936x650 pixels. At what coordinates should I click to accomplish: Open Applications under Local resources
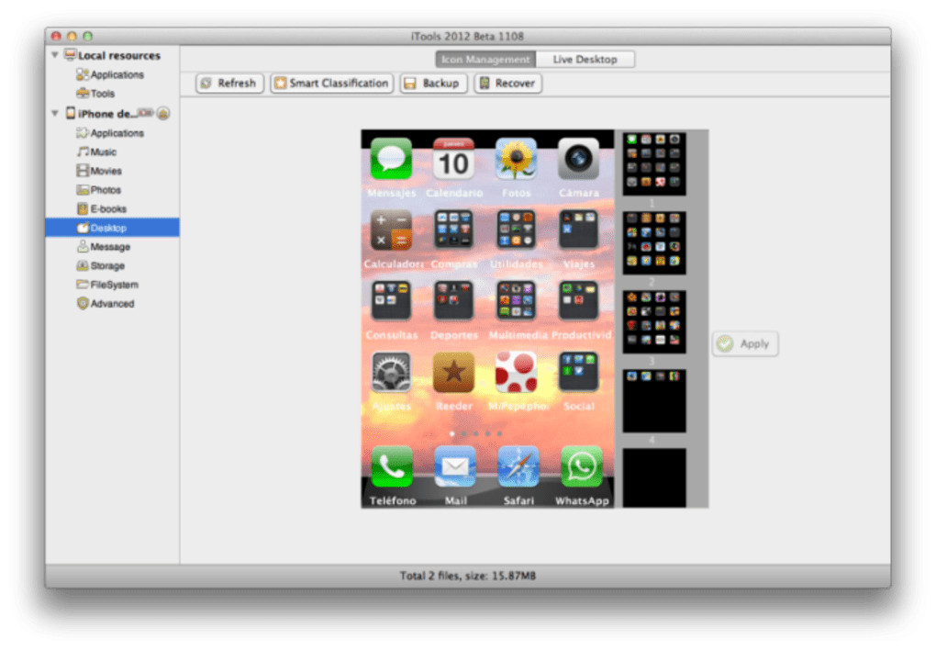coord(110,74)
